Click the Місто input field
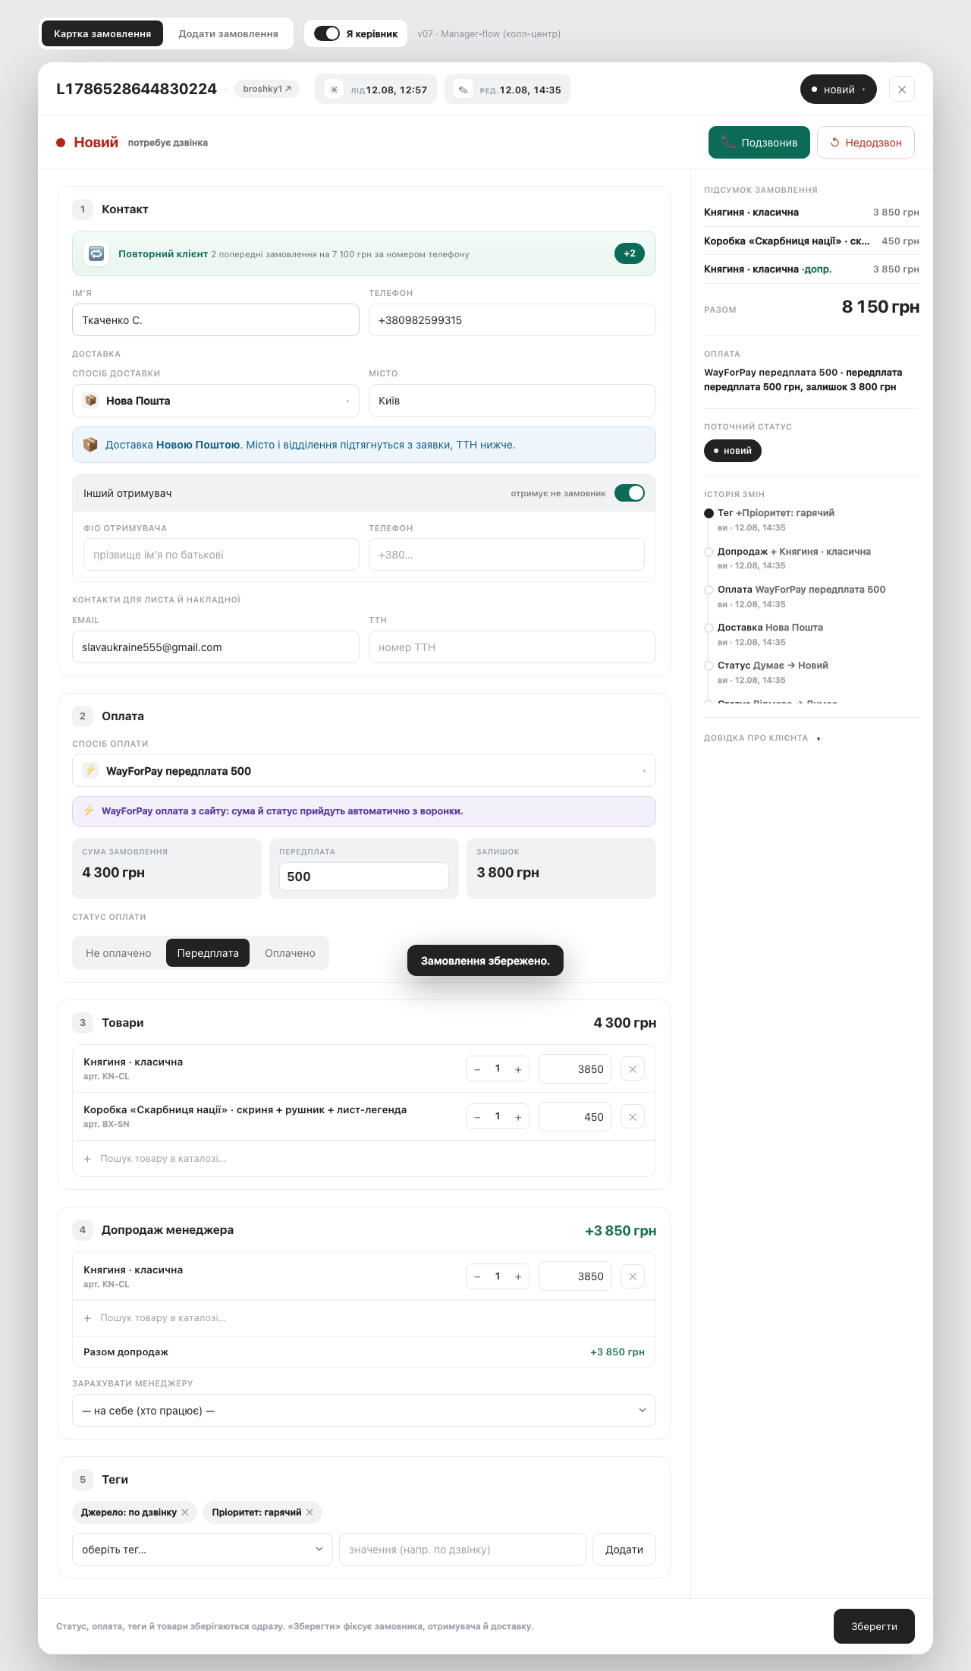 coord(512,401)
